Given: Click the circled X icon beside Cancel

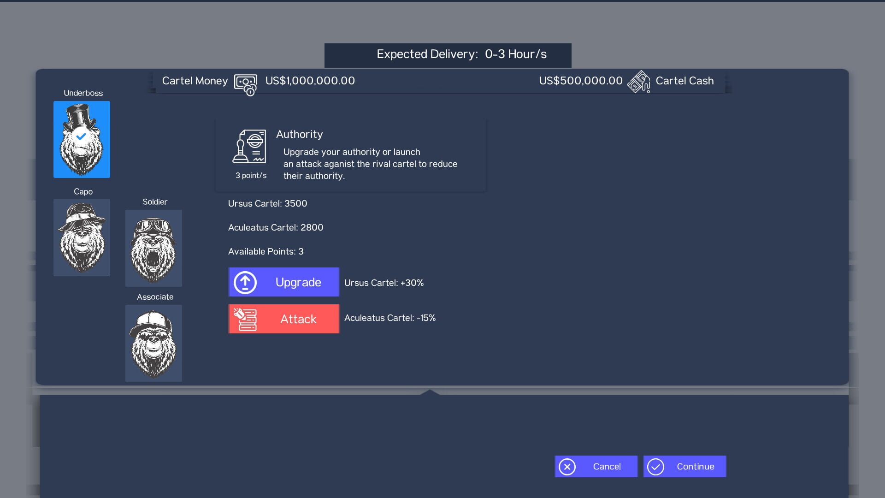Looking at the screenshot, I should coord(568,467).
